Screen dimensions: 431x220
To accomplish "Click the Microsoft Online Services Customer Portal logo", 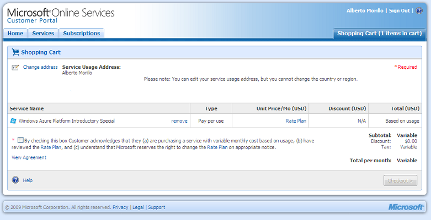I will (x=61, y=15).
